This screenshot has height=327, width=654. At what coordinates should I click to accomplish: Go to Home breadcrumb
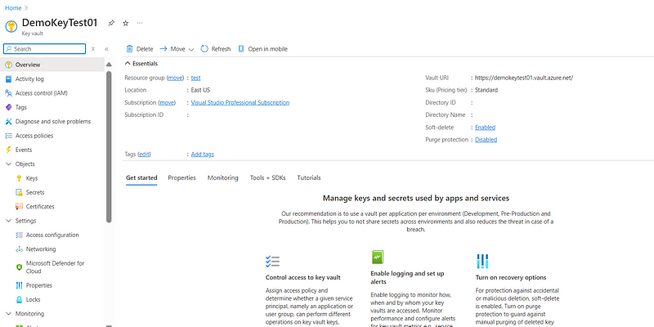(13, 8)
